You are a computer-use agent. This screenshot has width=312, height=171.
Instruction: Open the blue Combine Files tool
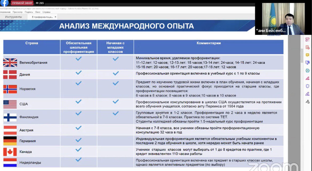click(307, 63)
